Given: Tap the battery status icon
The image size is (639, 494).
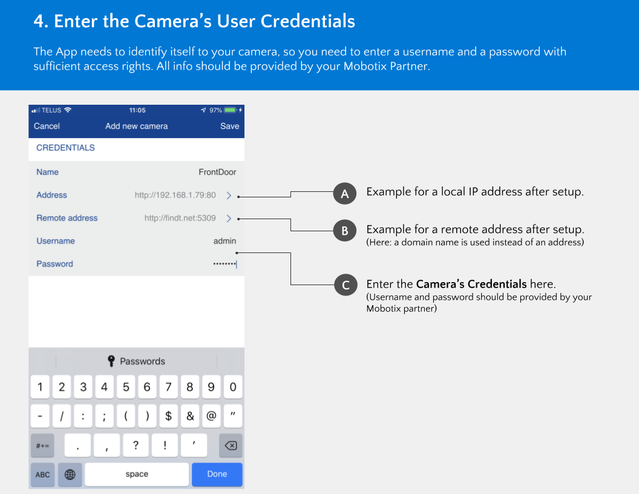Looking at the screenshot, I should [231, 110].
